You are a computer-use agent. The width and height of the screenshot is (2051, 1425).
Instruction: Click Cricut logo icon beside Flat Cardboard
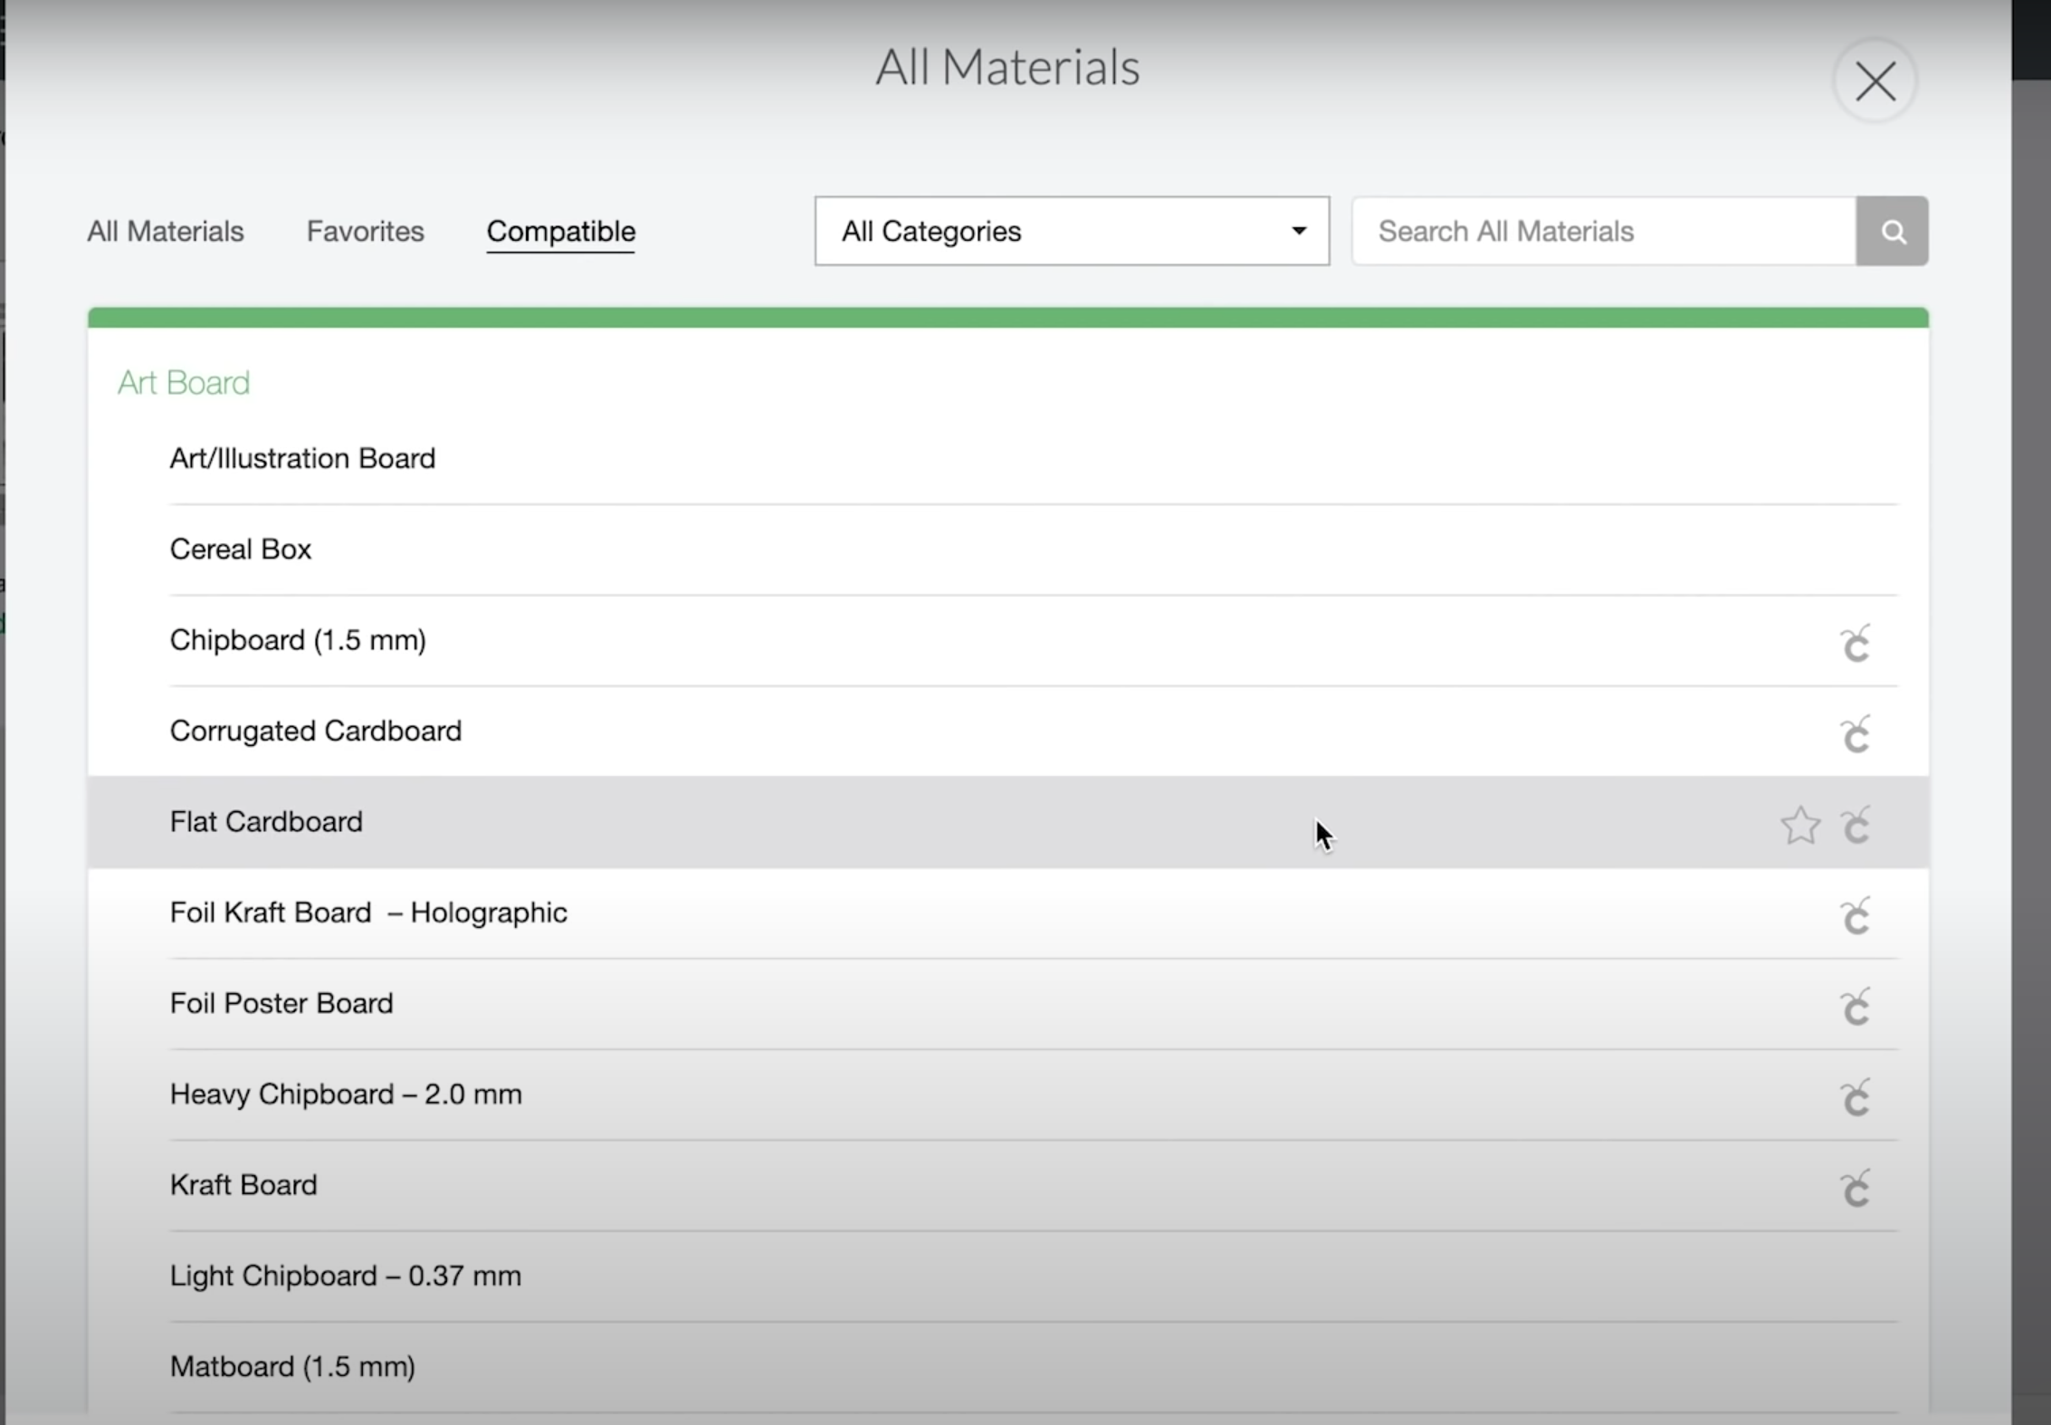click(x=1855, y=825)
